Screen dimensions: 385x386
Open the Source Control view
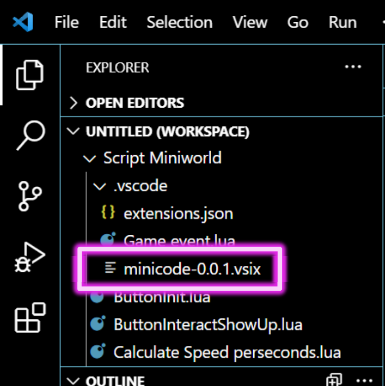click(30, 196)
